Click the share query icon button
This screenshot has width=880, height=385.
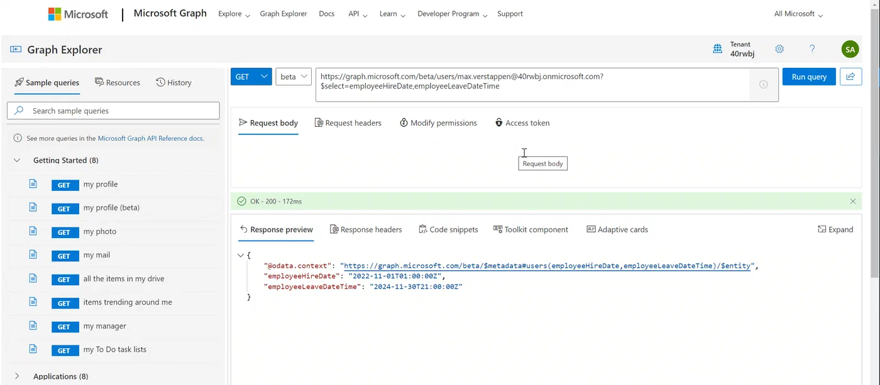(851, 77)
